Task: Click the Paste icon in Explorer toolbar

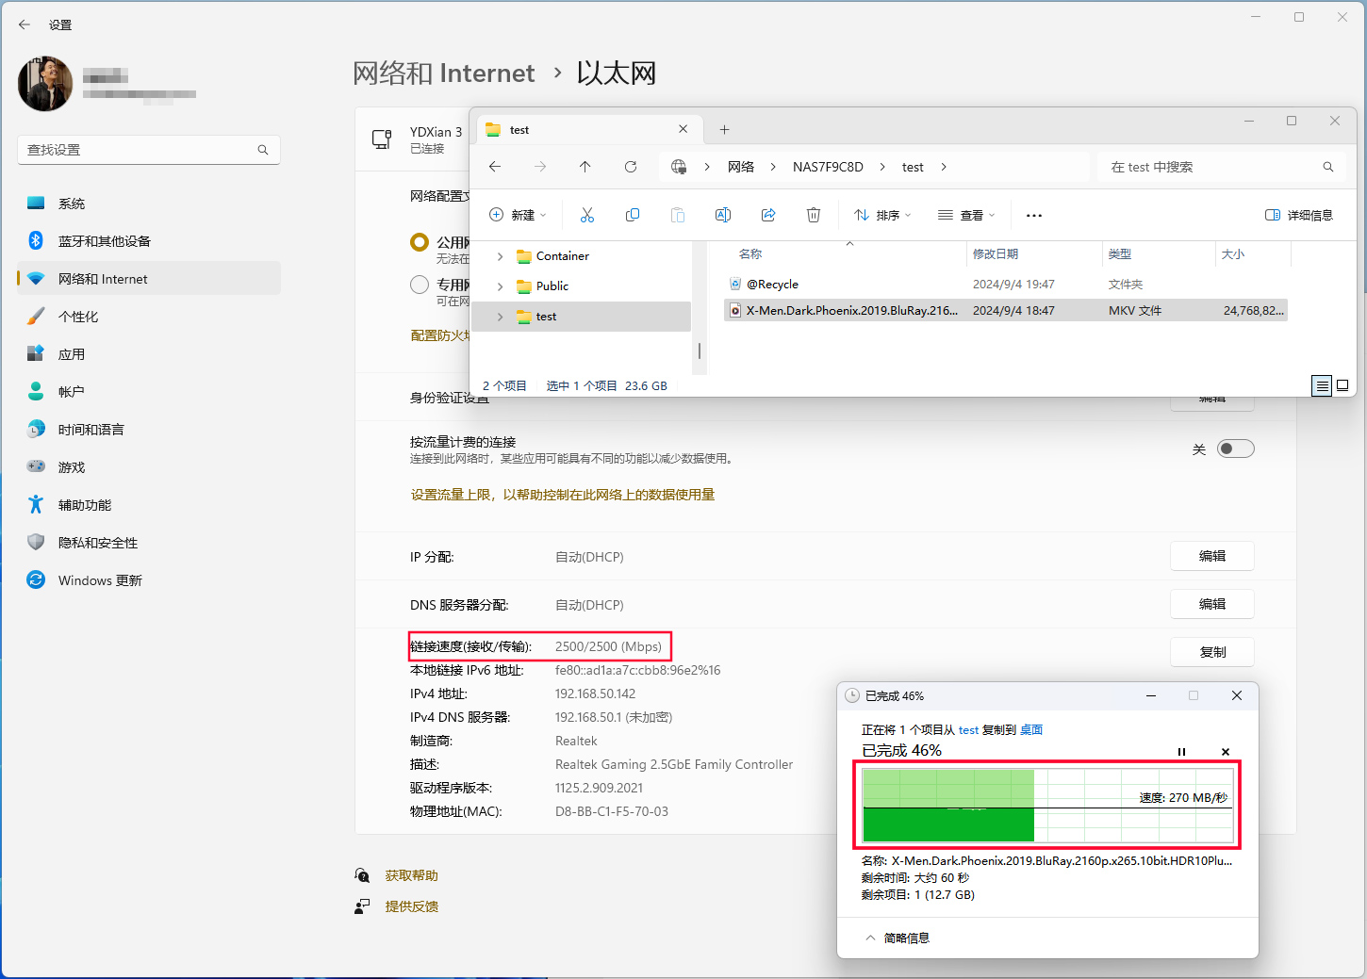Action: pyautogui.click(x=678, y=216)
